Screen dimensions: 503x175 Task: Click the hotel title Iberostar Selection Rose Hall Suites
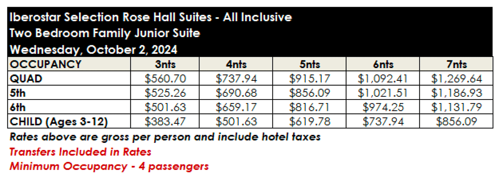[x=150, y=17]
